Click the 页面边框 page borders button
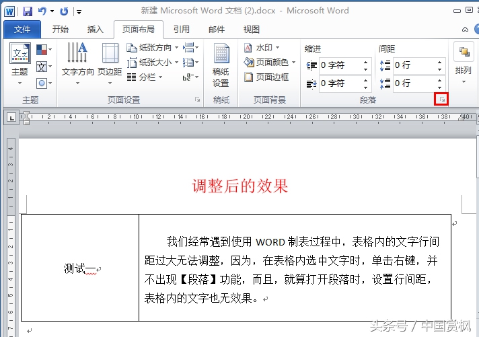479x337 pixels. point(266,77)
